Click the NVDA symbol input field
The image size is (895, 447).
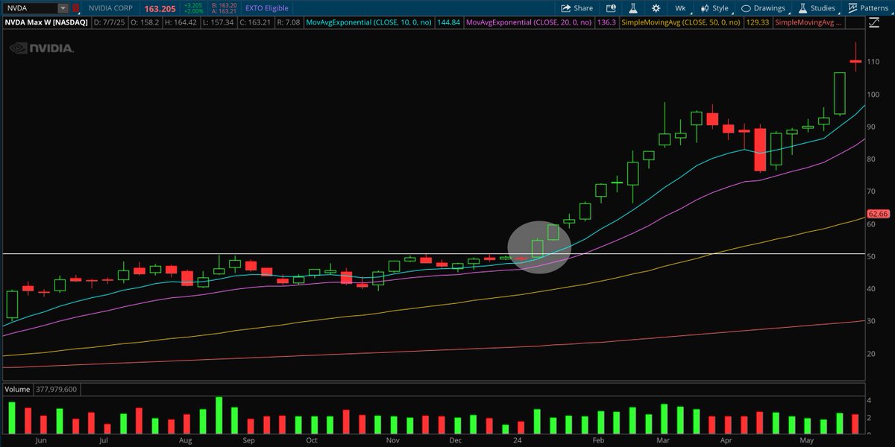(x=29, y=8)
